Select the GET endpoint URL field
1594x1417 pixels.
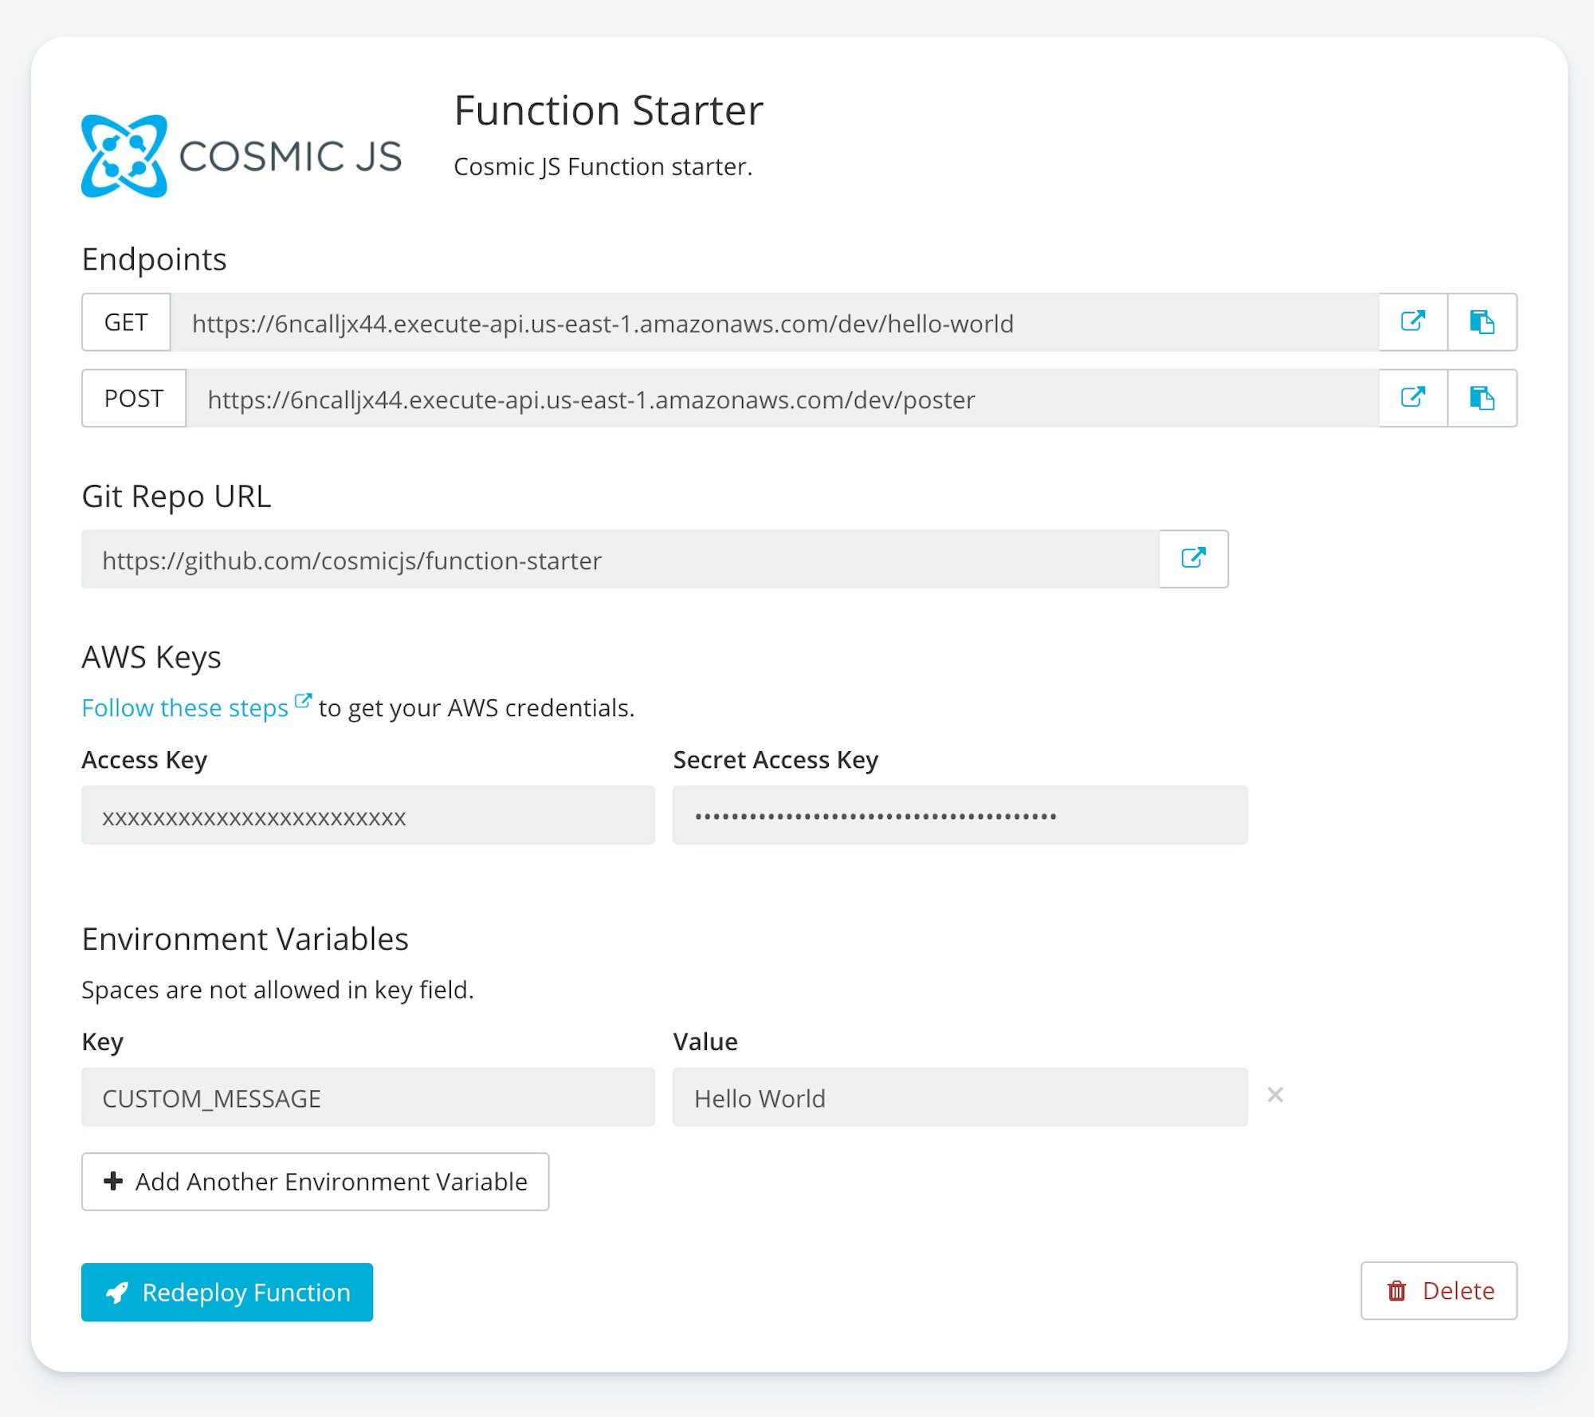click(773, 323)
